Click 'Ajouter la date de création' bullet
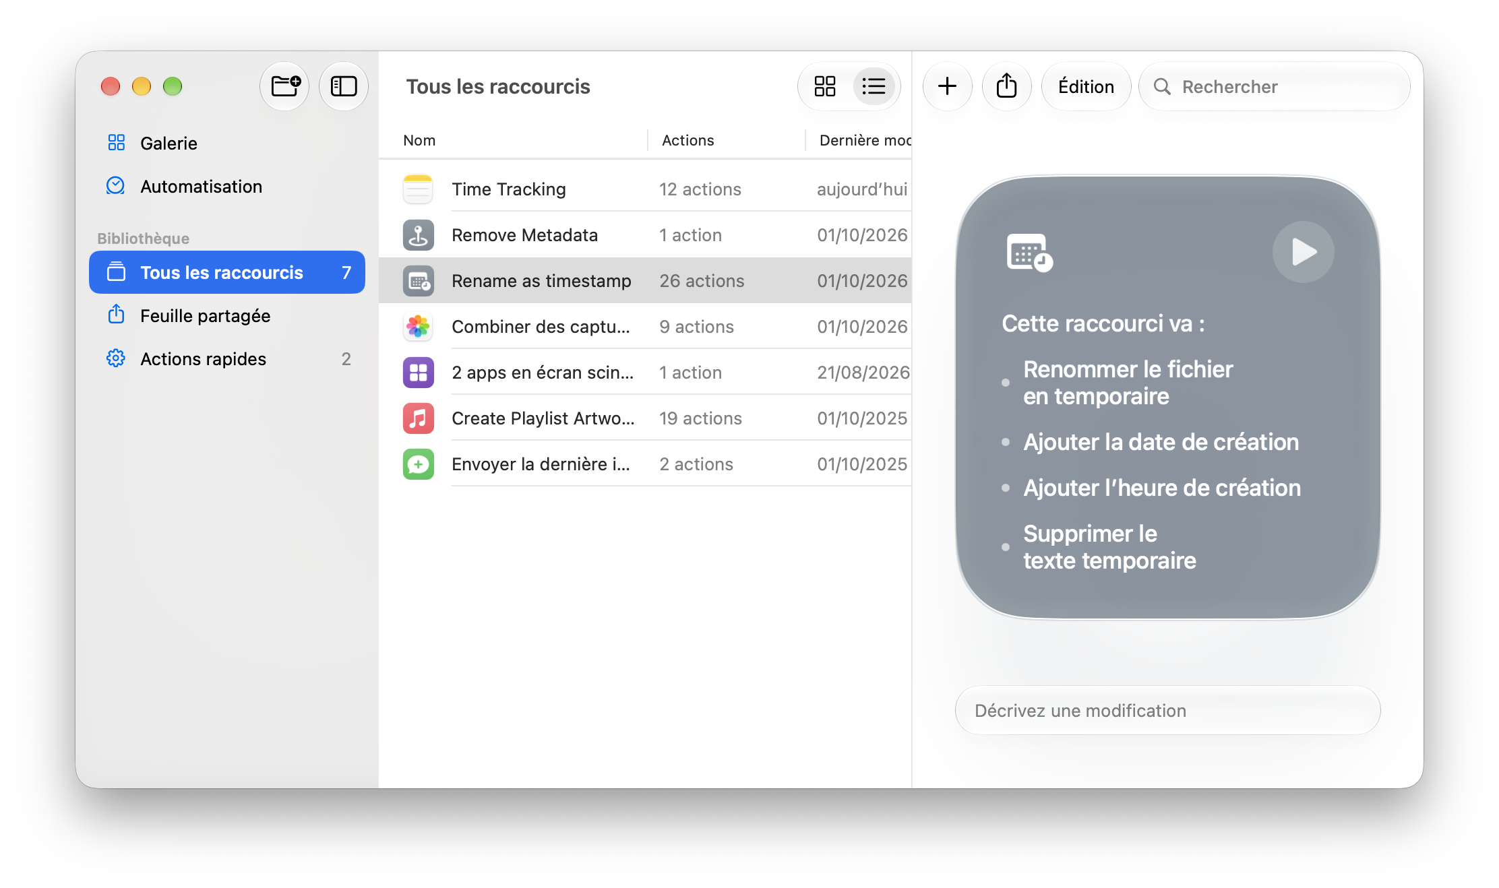Screen dimensions: 1499x888 click(x=1161, y=442)
